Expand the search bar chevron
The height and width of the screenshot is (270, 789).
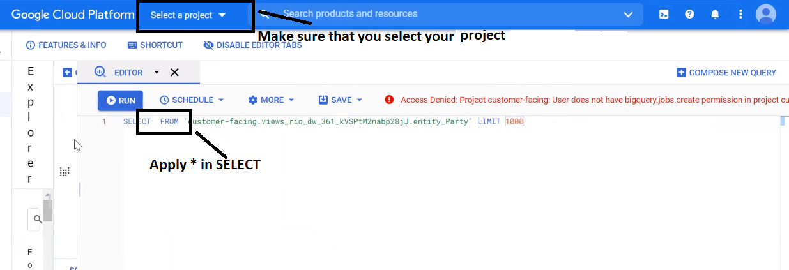click(x=628, y=14)
